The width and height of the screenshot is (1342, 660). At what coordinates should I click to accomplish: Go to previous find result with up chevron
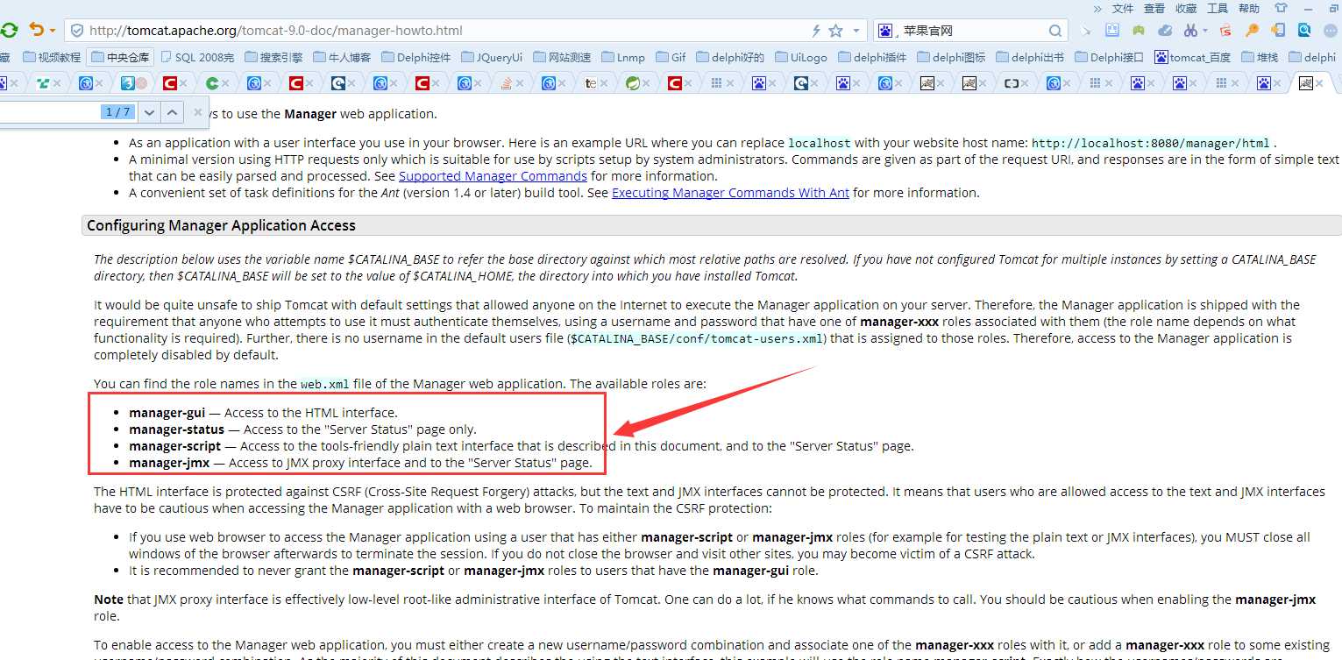[x=173, y=112]
